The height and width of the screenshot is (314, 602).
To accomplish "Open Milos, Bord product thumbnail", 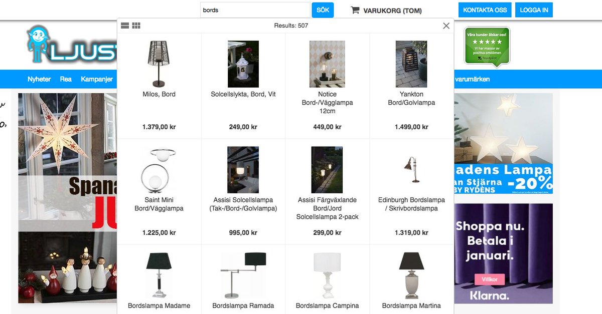I will [159, 64].
